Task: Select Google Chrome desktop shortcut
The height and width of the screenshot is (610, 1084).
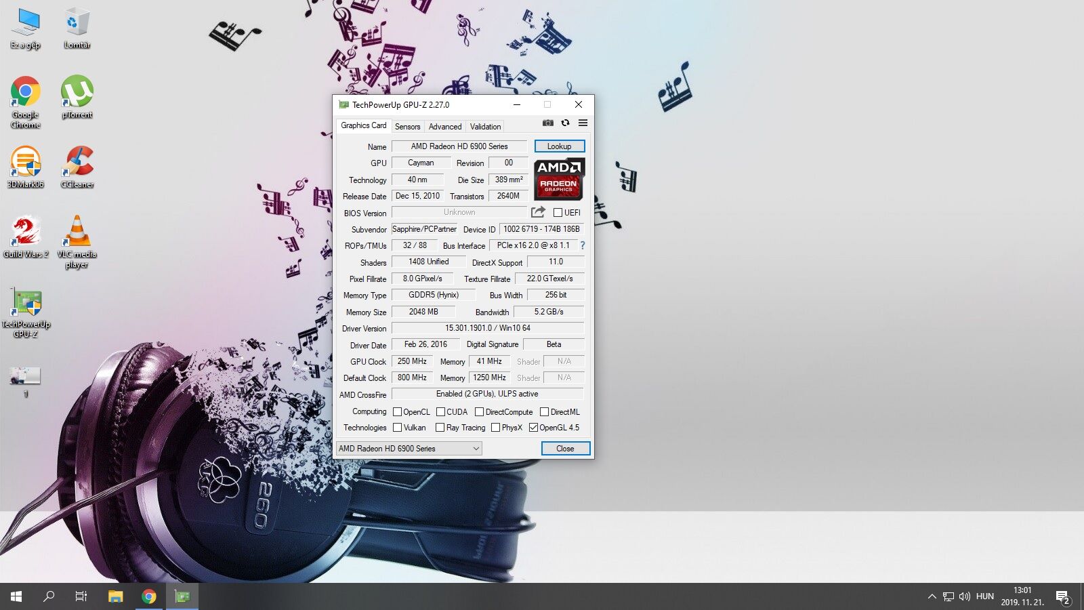Action: point(25,102)
